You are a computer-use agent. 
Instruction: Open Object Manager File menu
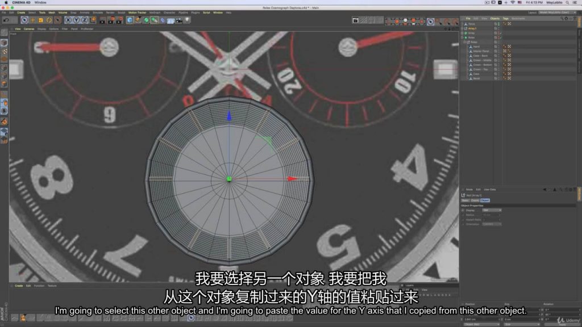point(468,19)
